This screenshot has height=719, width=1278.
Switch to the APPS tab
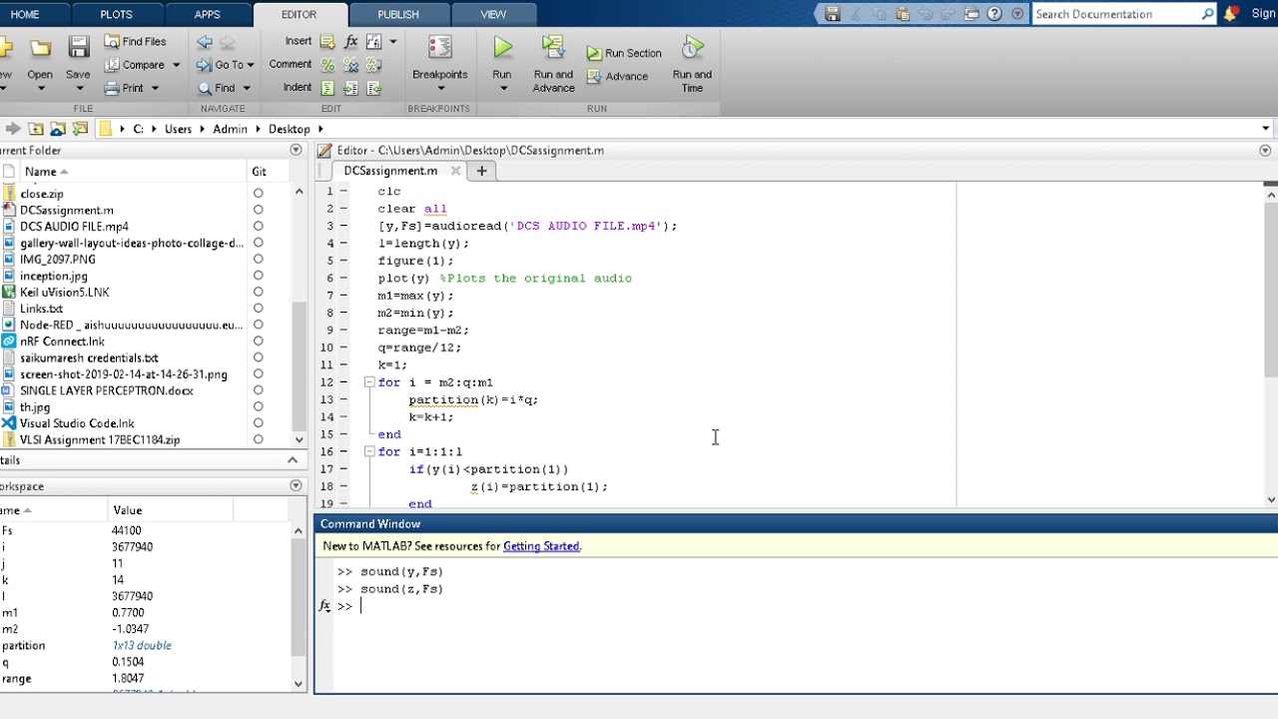[x=207, y=14]
